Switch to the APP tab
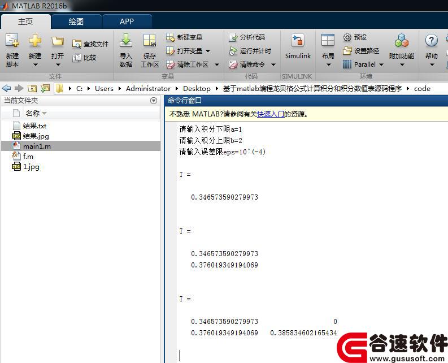The image size is (448, 363). 127,21
